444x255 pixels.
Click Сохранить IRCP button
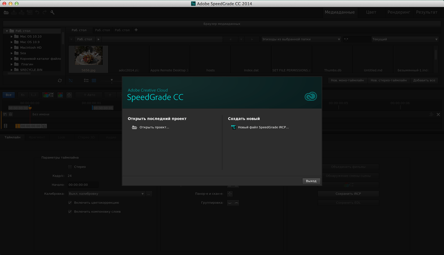(x=348, y=193)
